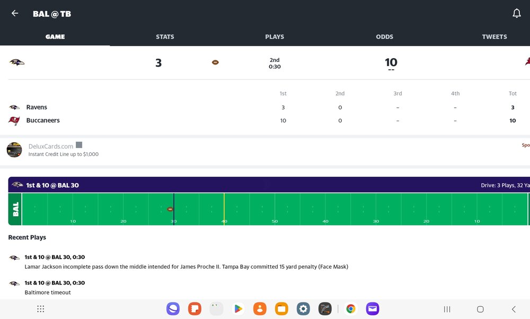Click the small ad info square icon
The image size is (530, 319).
coord(79,144)
